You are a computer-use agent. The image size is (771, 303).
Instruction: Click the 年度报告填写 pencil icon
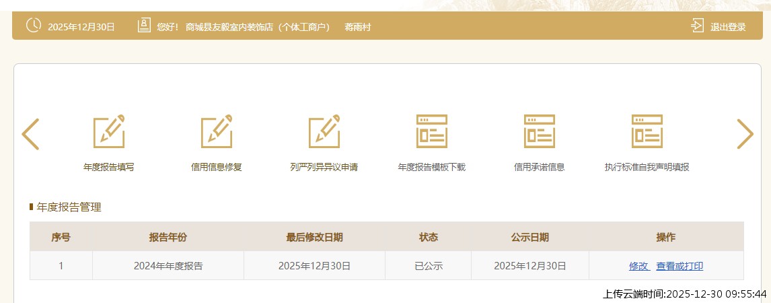point(109,131)
